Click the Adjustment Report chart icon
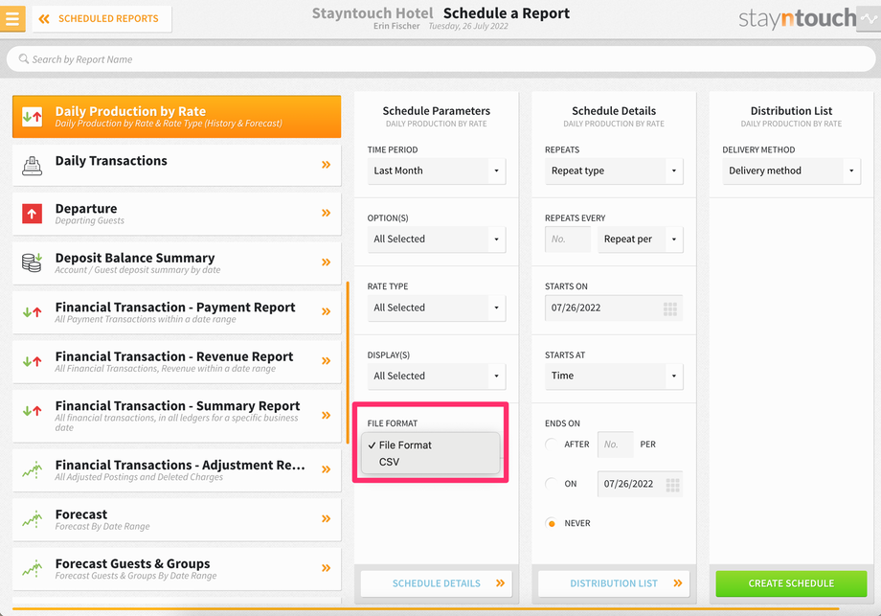 [32, 469]
